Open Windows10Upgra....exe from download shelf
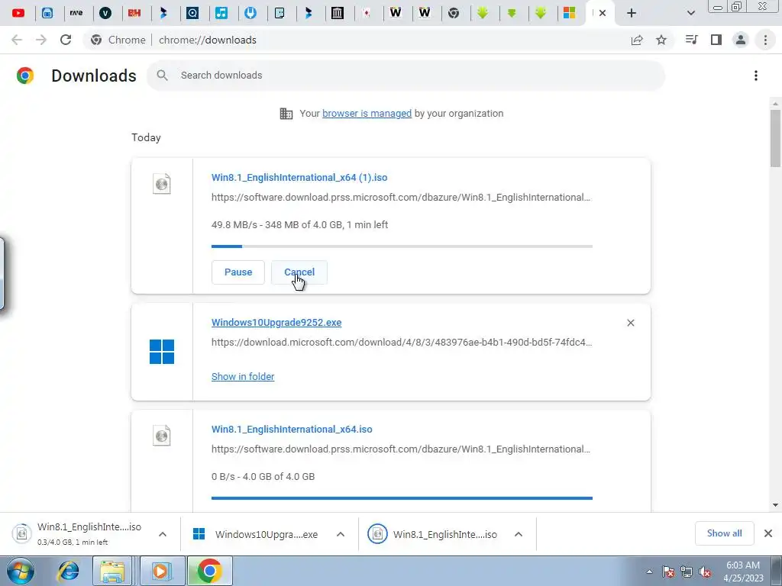Image resolution: width=782 pixels, height=586 pixels. click(x=255, y=534)
